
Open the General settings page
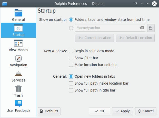click(18, 15)
